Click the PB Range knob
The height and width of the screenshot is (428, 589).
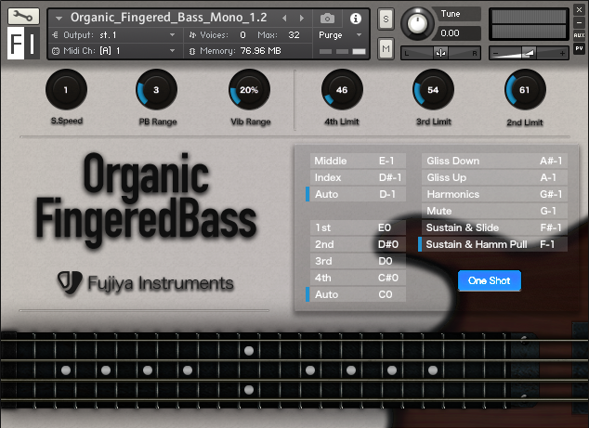click(156, 90)
